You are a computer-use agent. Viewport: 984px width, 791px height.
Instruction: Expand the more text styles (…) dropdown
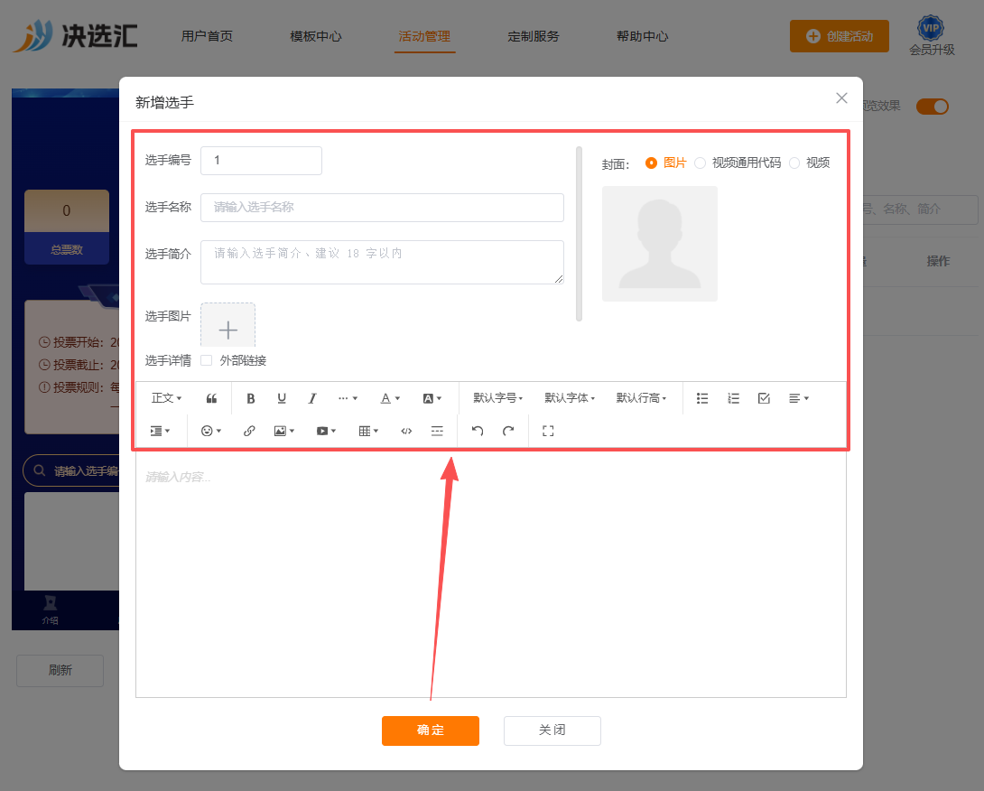coord(348,398)
